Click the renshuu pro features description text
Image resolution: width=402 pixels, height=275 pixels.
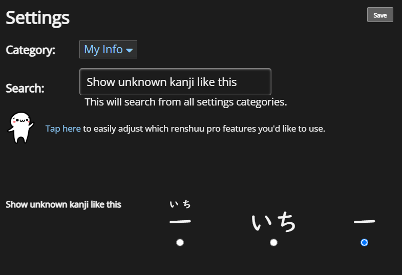pos(204,129)
